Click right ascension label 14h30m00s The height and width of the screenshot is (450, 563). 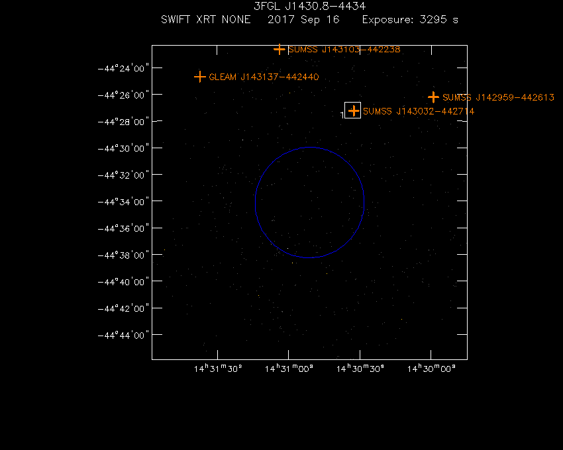click(x=431, y=369)
